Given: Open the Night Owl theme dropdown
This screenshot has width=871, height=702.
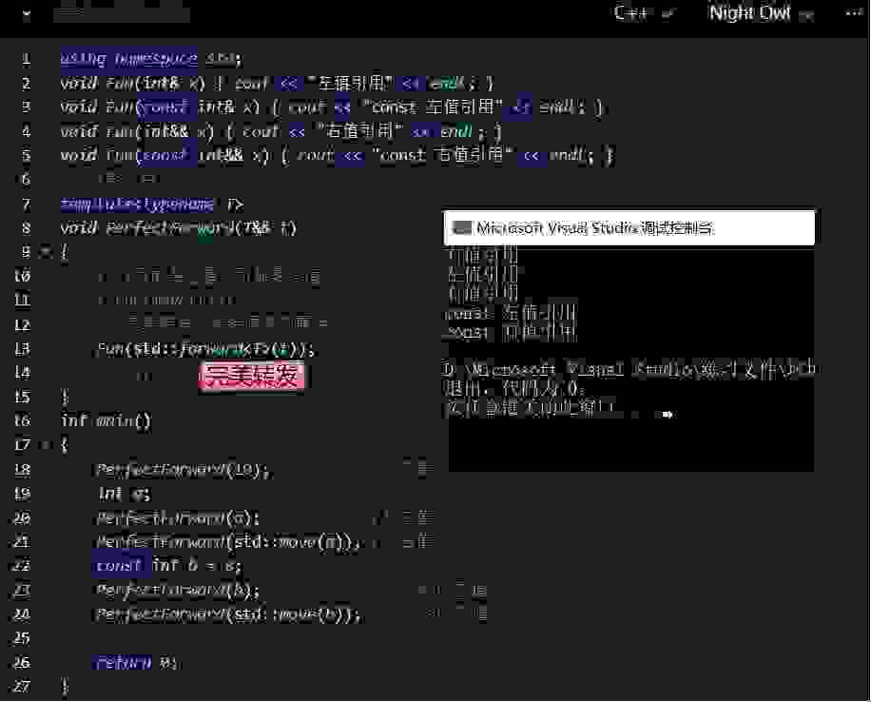Looking at the screenshot, I should [761, 13].
